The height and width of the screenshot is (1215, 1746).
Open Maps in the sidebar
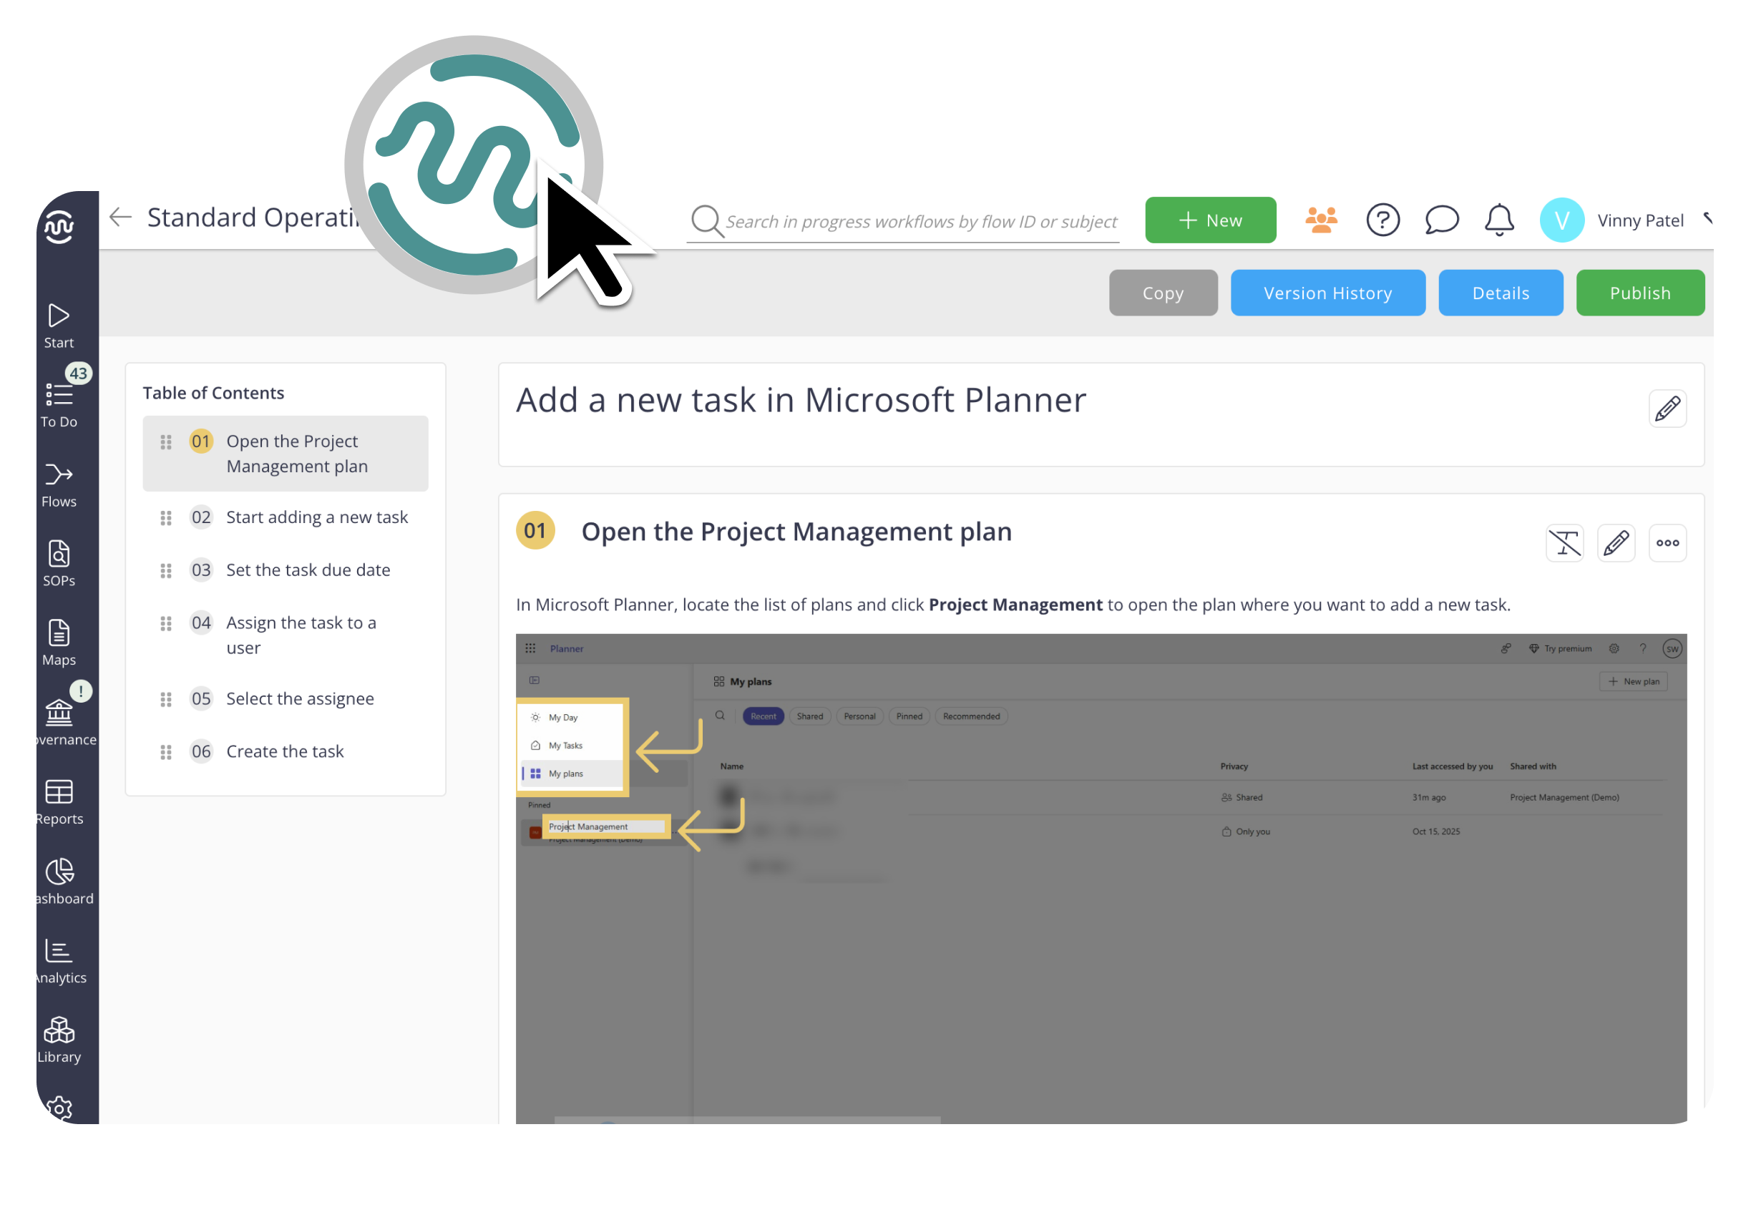(x=59, y=643)
